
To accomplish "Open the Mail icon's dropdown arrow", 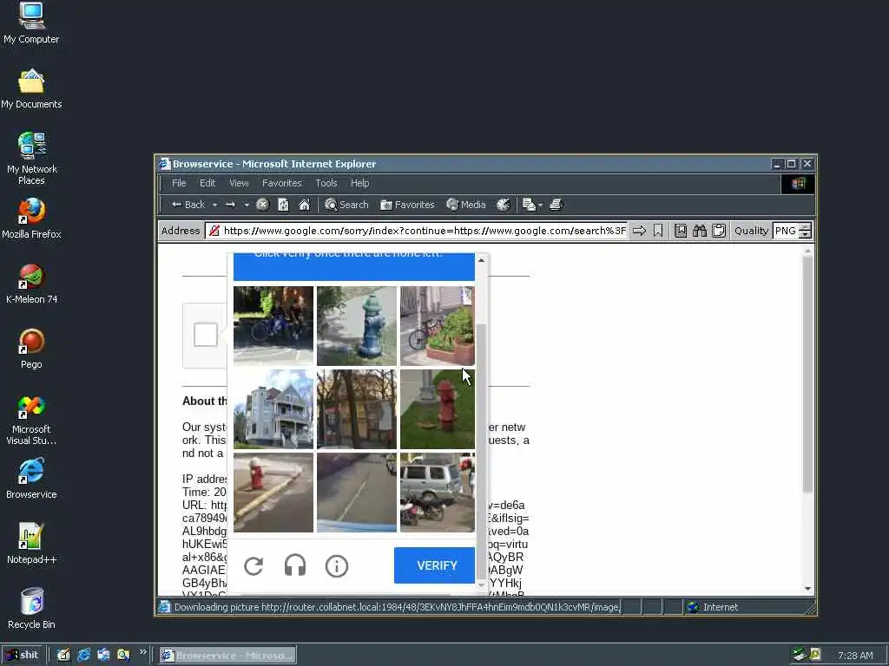I will [x=540, y=205].
